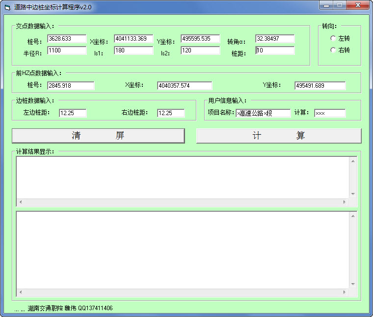
Task: Click up arrow of upper result box scrollbar
Action: pyautogui.click(x=353, y=161)
